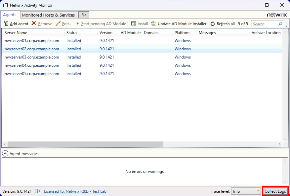Click the version info icon in status bar
Viewport: 290px width, 196px height.
coord(38,191)
